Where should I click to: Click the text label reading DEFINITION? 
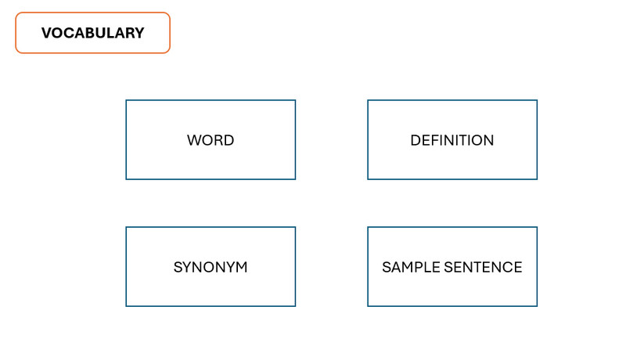452,140
